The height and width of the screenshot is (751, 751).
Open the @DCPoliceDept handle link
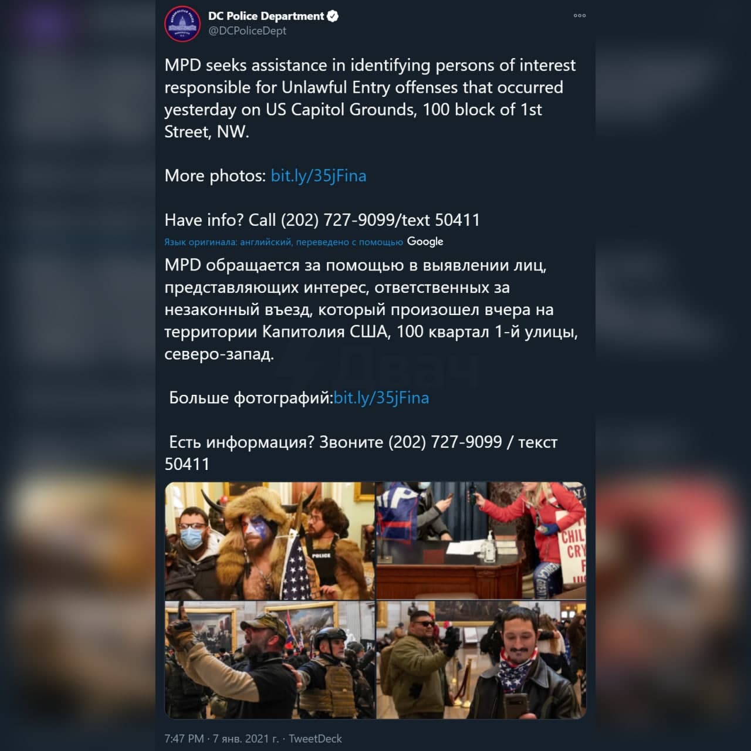(247, 31)
